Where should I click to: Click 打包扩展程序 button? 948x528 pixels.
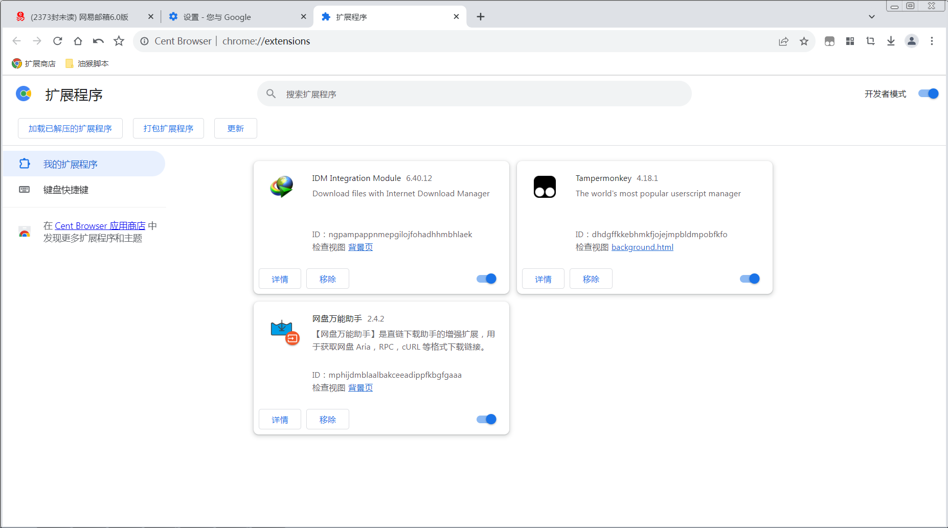point(168,128)
